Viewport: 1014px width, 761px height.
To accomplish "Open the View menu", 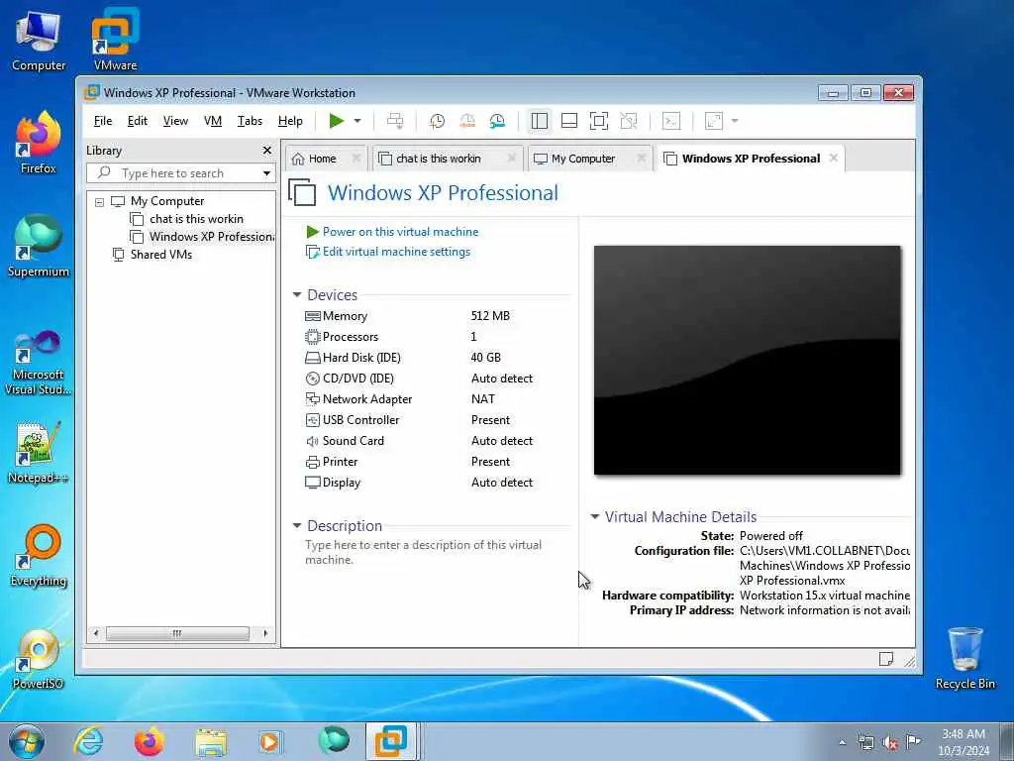I will point(175,121).
